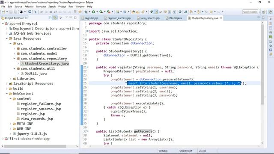Click the Writable status bar entry
The height and width of the screenshot is (154, 274).
163,151
